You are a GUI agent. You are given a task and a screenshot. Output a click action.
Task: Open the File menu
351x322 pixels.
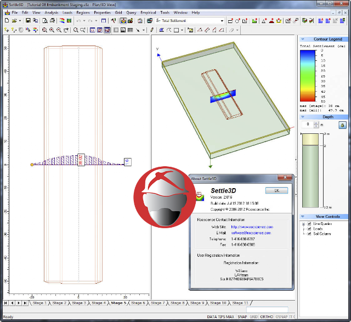(x=15, y=13)
